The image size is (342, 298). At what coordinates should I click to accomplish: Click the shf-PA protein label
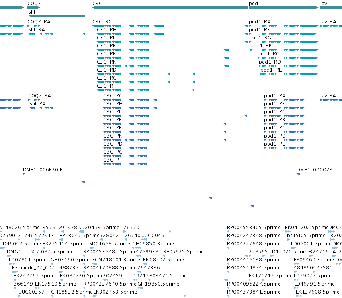coord(38,104)
